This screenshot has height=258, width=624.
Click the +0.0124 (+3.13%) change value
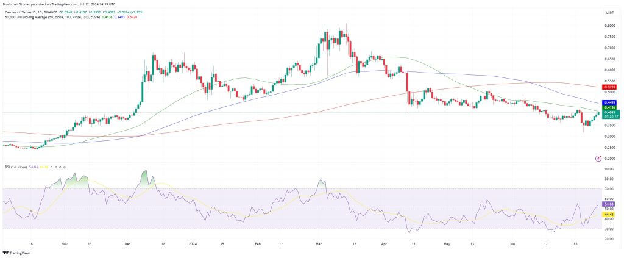point(130,12)
